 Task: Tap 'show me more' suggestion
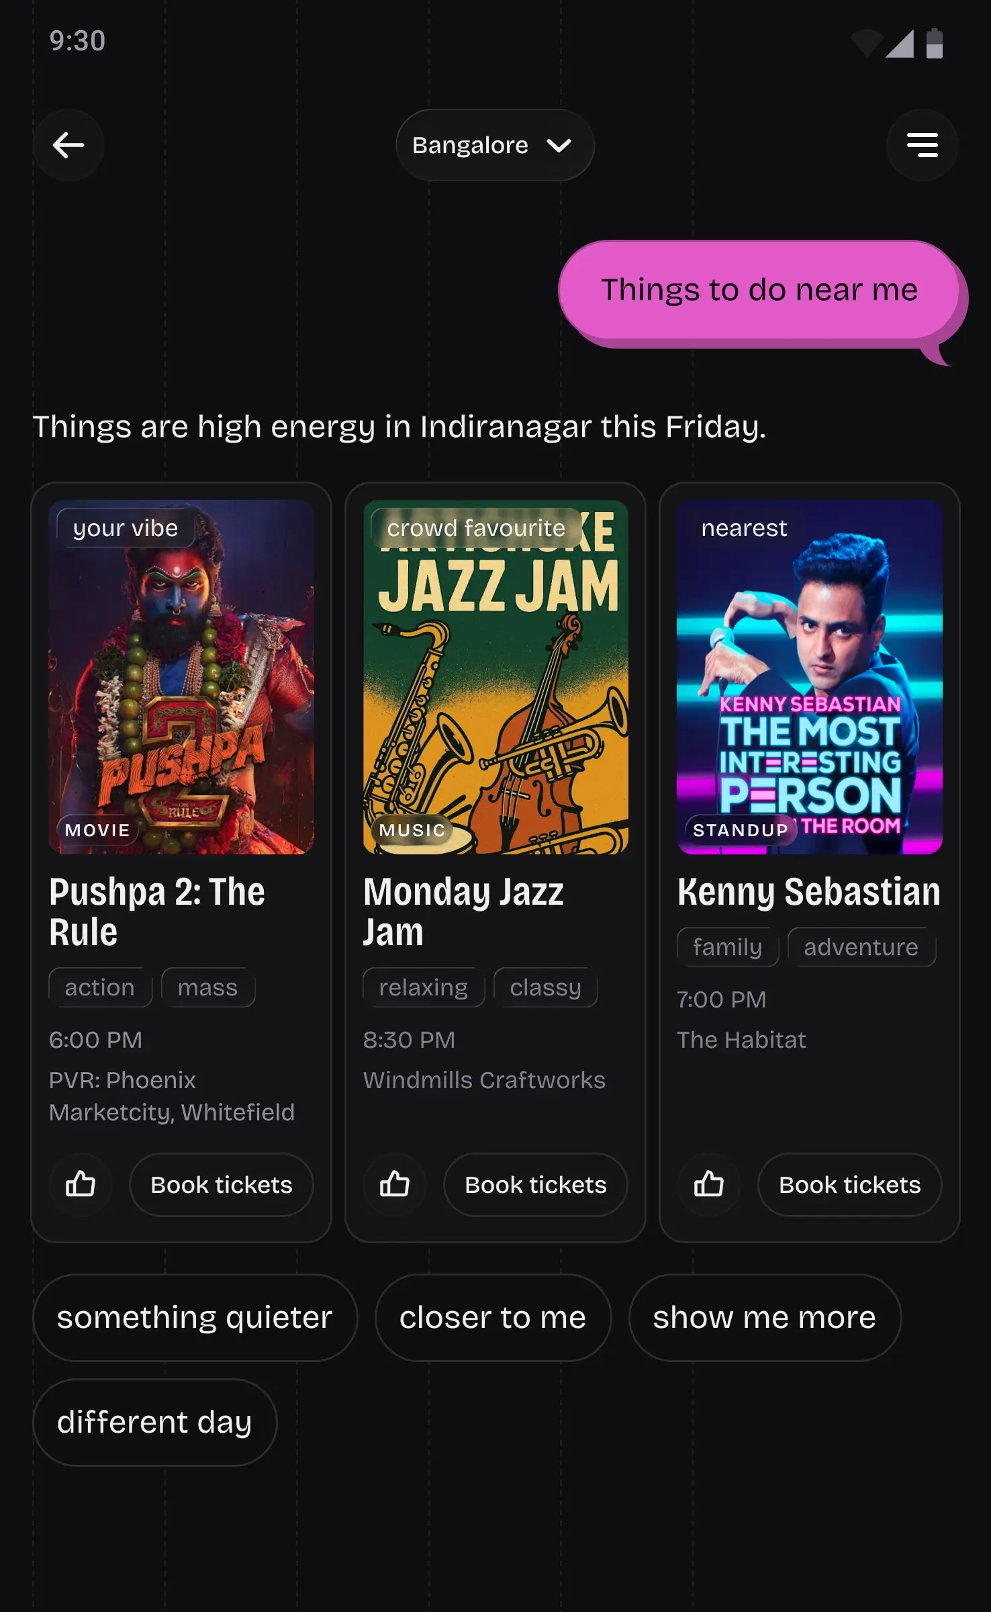[765, 1317]
